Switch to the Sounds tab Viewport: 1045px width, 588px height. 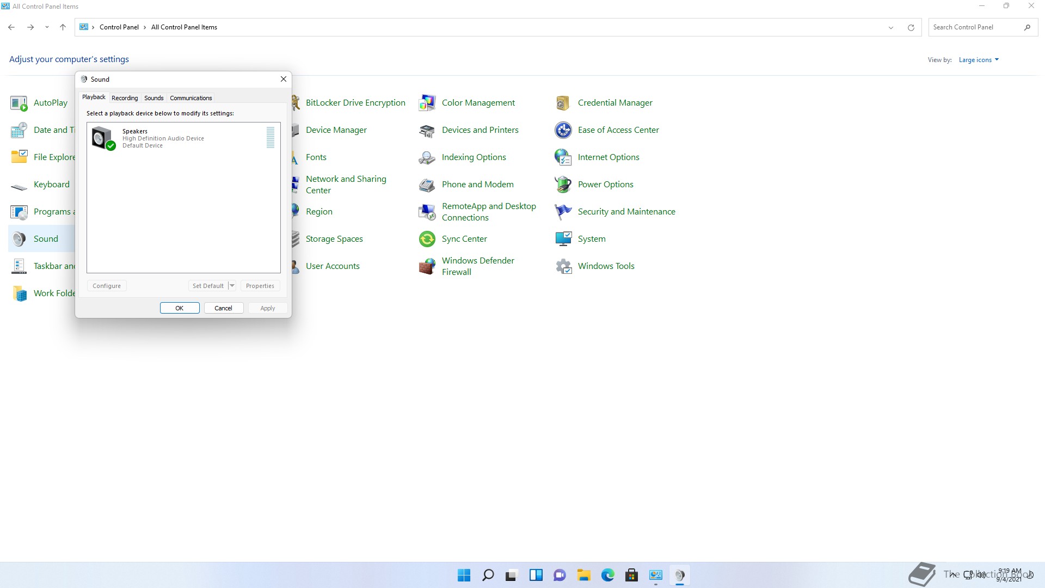(154, 98)
